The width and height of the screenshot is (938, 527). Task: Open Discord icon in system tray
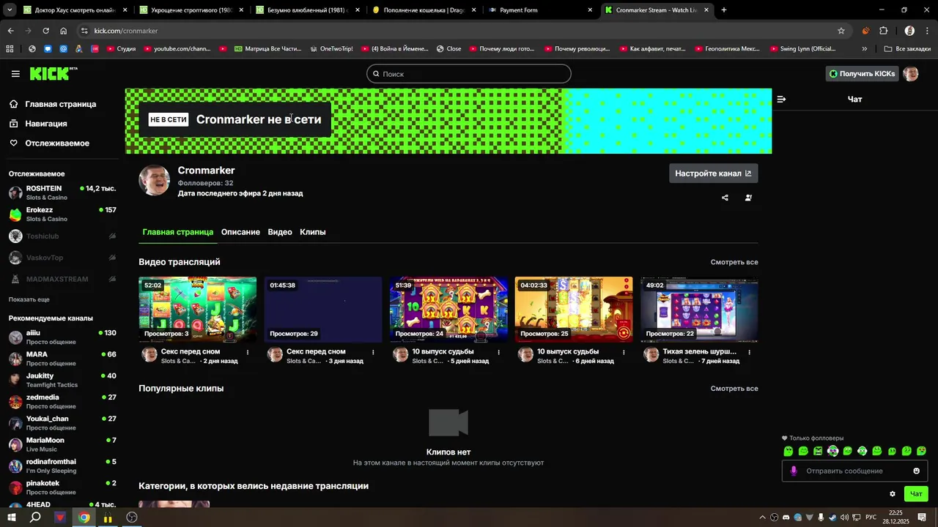(786, 517)
